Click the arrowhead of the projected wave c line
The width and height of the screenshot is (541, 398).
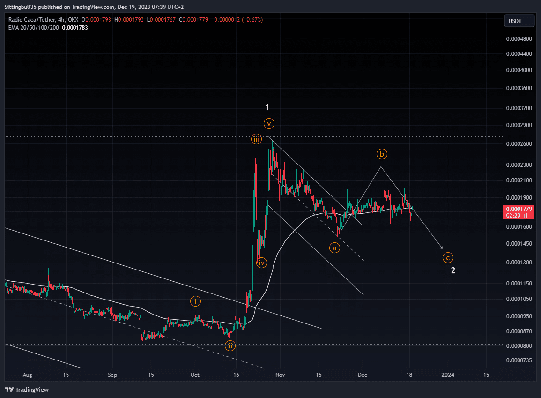(442, 248)
